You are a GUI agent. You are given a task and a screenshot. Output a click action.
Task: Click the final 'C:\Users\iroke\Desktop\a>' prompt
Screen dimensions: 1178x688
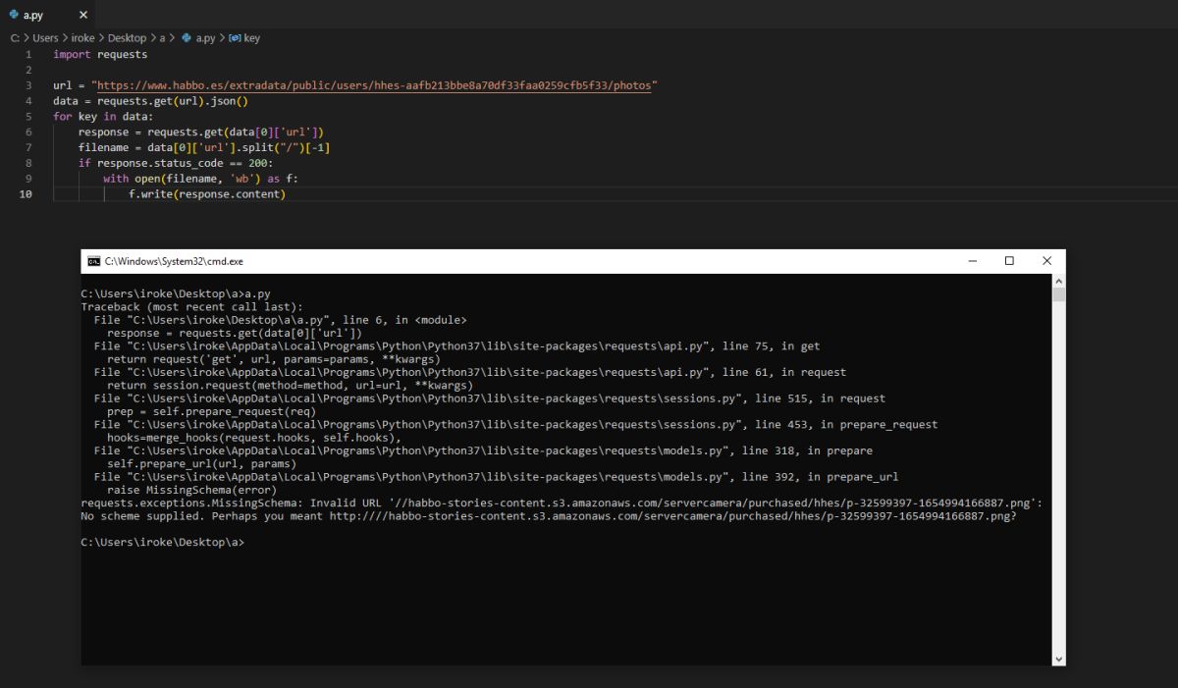[x=162, y=542]
